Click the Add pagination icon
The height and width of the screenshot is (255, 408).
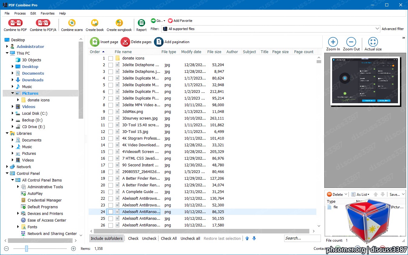(159, 42)
